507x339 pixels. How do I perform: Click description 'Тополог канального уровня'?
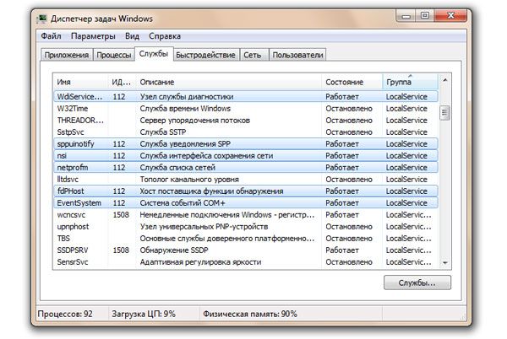189,180
